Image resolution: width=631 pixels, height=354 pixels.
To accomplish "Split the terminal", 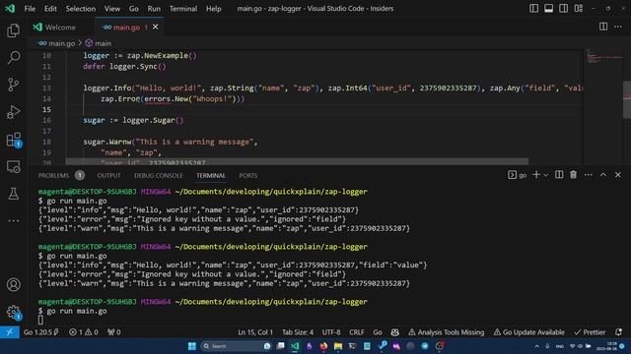I will (559, 175).
